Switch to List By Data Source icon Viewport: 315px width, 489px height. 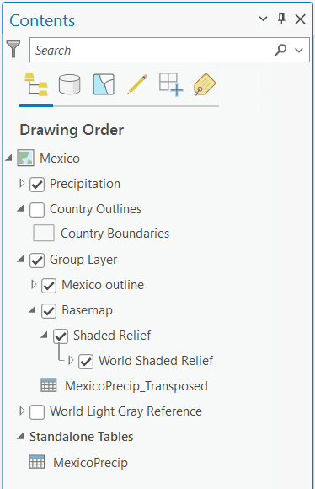(x=69, y=84)
